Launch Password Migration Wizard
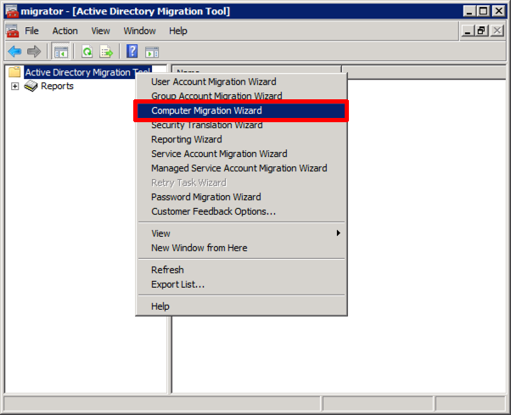 tap(241, 197)
